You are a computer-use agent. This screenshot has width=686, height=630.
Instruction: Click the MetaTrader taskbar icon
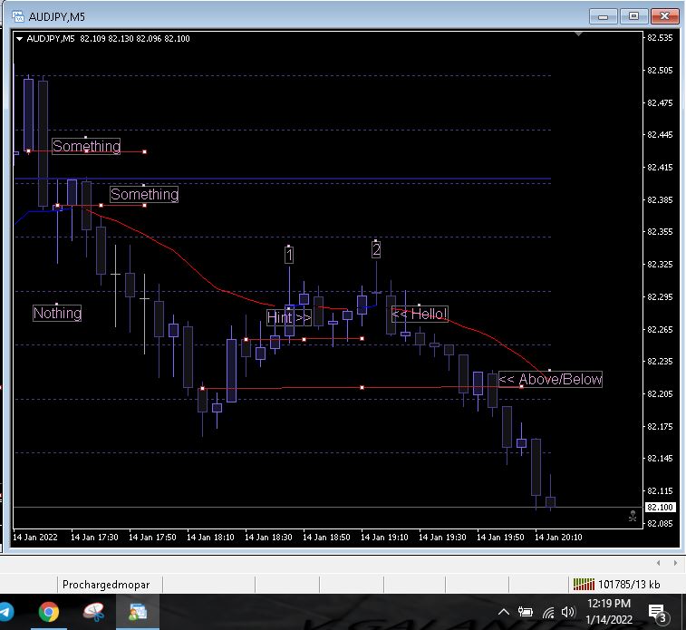[138, 612]
